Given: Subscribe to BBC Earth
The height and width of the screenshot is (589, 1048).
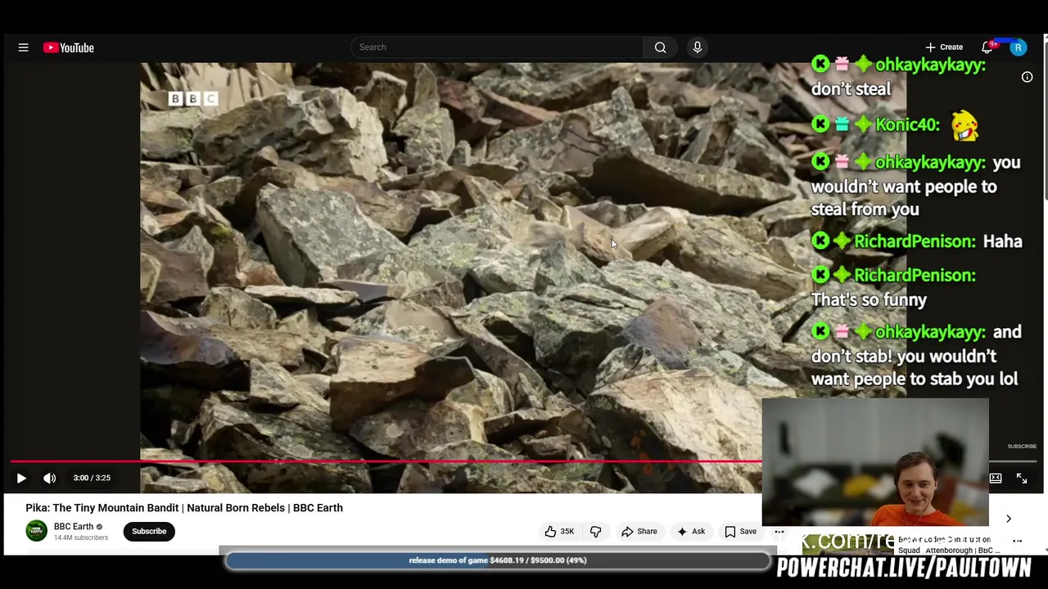Looking at the screenshot, I should [149, 532].
